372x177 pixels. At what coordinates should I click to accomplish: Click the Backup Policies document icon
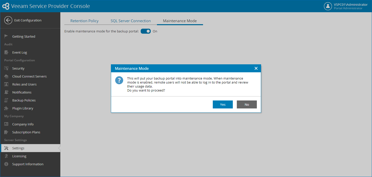pos(6,100)
